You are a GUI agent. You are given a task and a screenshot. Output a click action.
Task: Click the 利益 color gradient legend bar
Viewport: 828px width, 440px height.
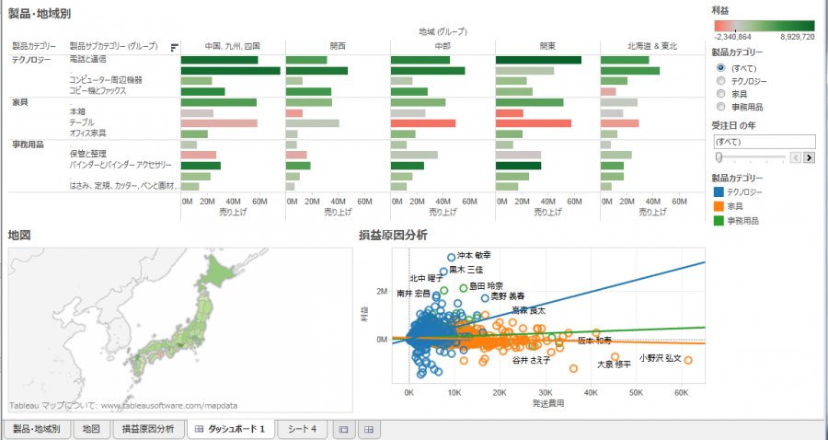tap(765, 26)
